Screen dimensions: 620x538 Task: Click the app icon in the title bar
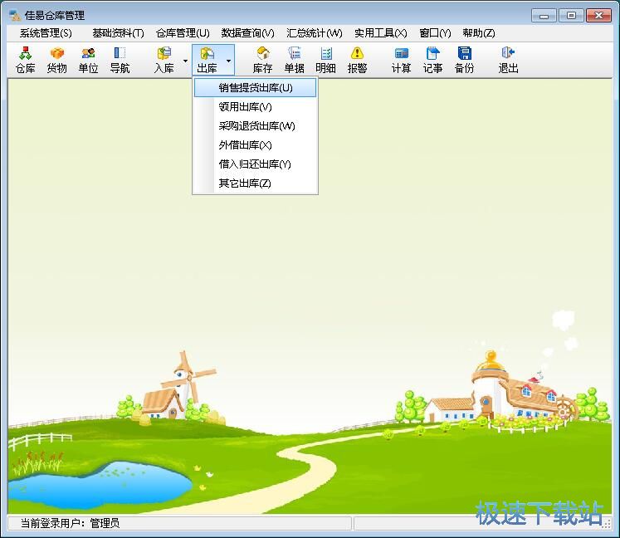15,16
